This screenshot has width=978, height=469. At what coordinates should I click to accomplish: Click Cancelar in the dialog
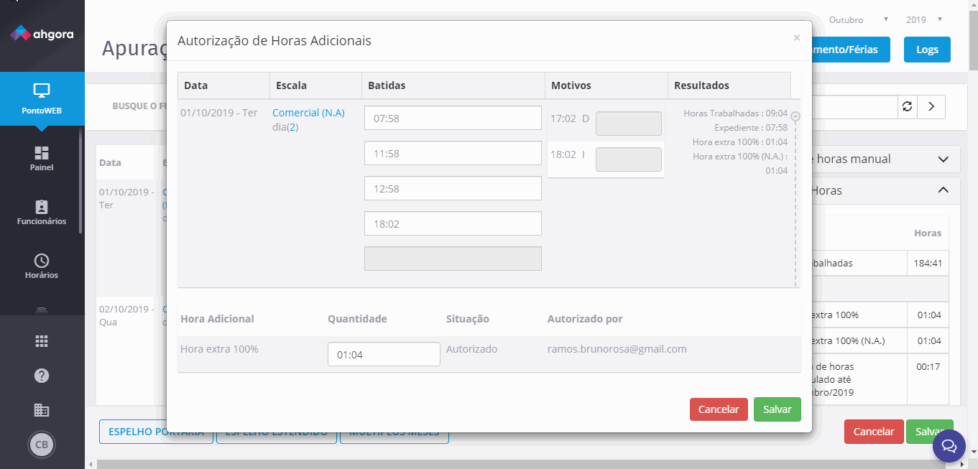(719, 409)
